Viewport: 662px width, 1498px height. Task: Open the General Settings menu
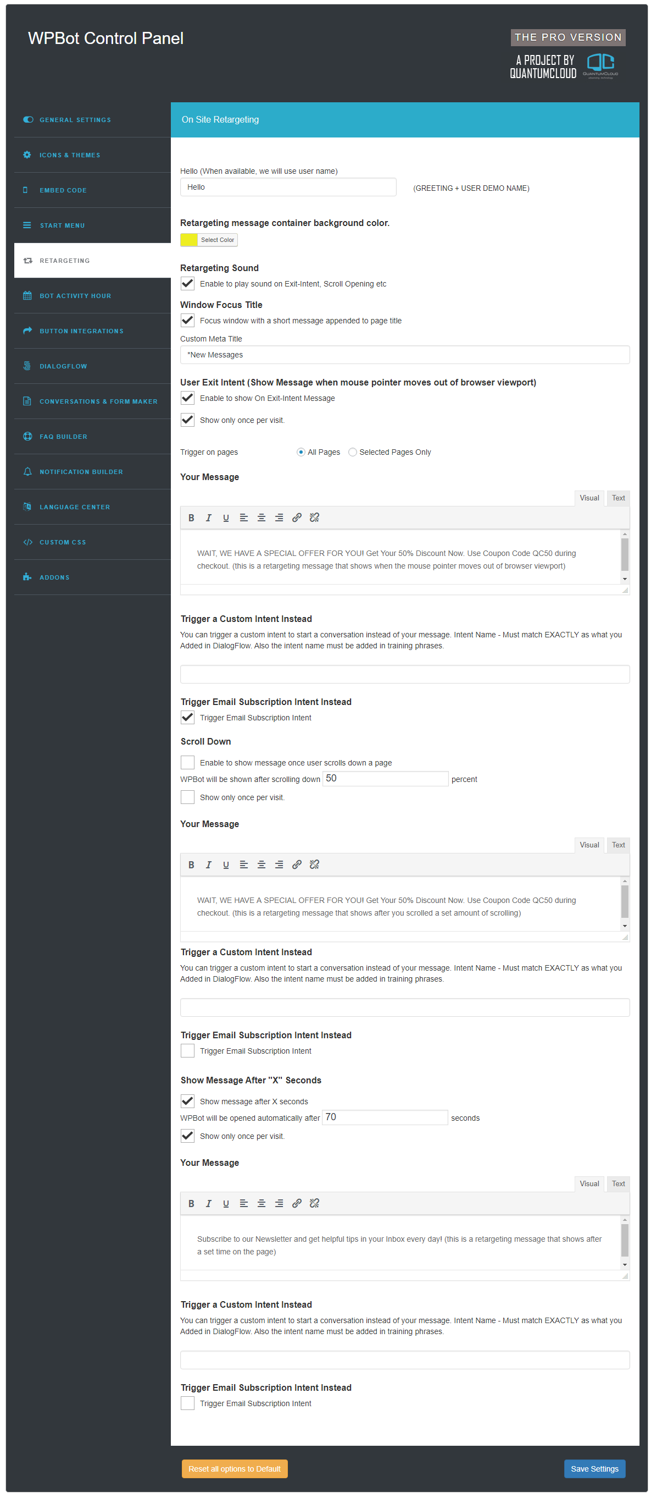(93, 121)
